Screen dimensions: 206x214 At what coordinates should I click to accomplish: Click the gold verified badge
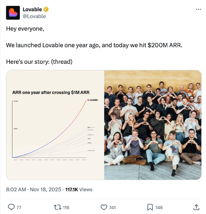pyautogui.click(x=46, y=10)
